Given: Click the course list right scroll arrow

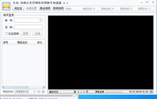Looking at the screenshot, I should [44, 87].
